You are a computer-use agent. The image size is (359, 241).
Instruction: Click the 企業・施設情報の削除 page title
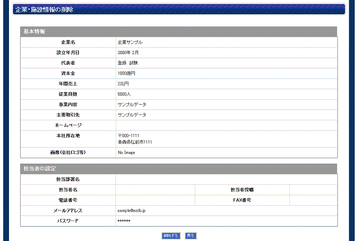[44, 9]
